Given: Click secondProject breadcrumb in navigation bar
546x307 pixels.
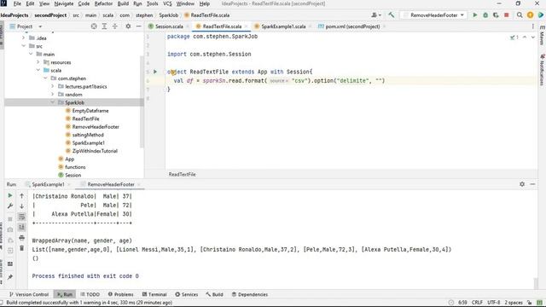Looking at the screenshot, I should pos(50,15).
